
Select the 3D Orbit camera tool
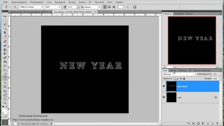click(5, 95)
